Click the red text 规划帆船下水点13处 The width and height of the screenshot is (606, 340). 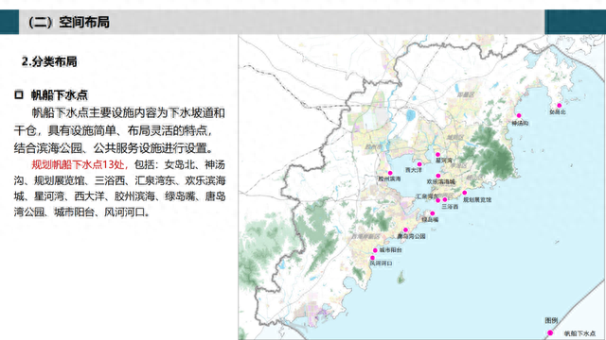point(80,164)
